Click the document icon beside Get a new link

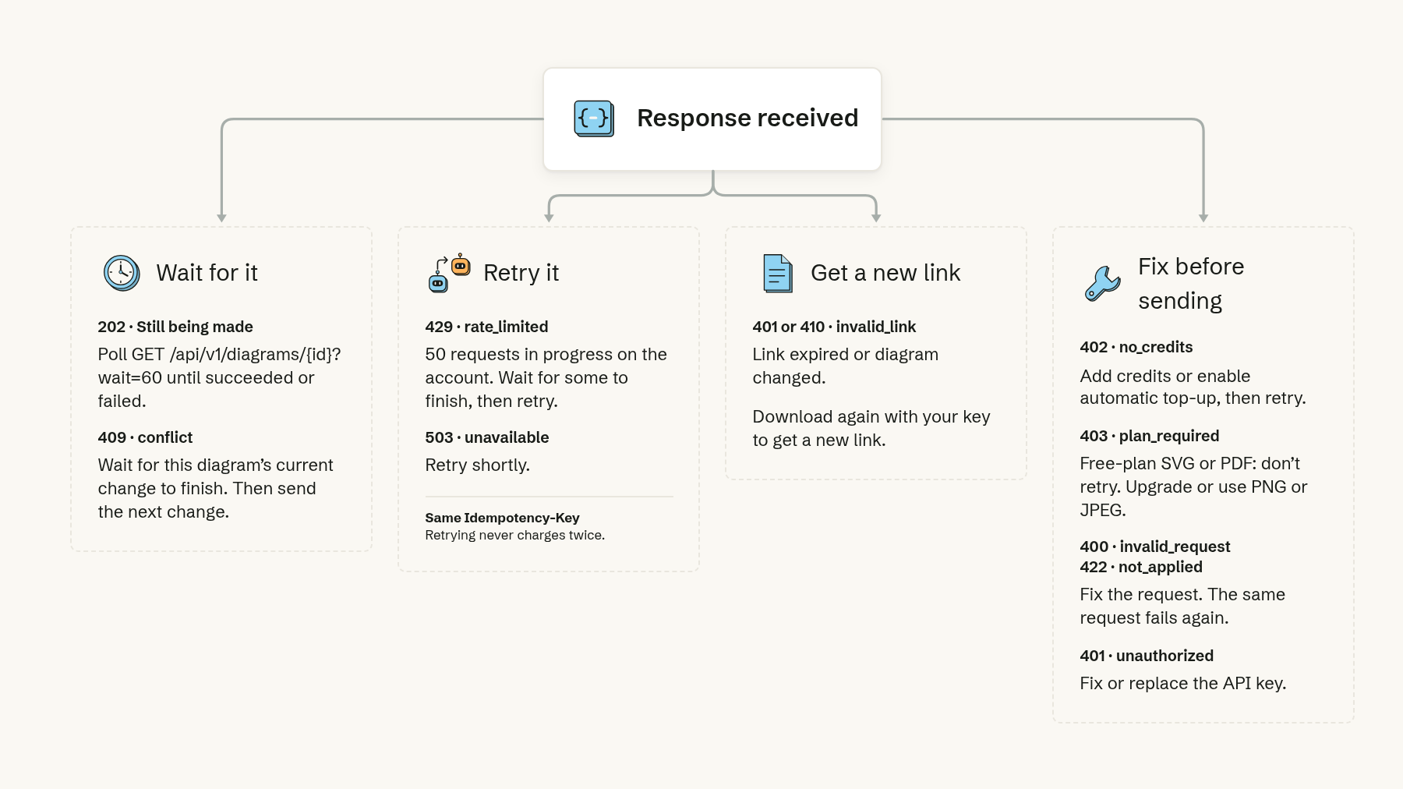coord(777,274)
